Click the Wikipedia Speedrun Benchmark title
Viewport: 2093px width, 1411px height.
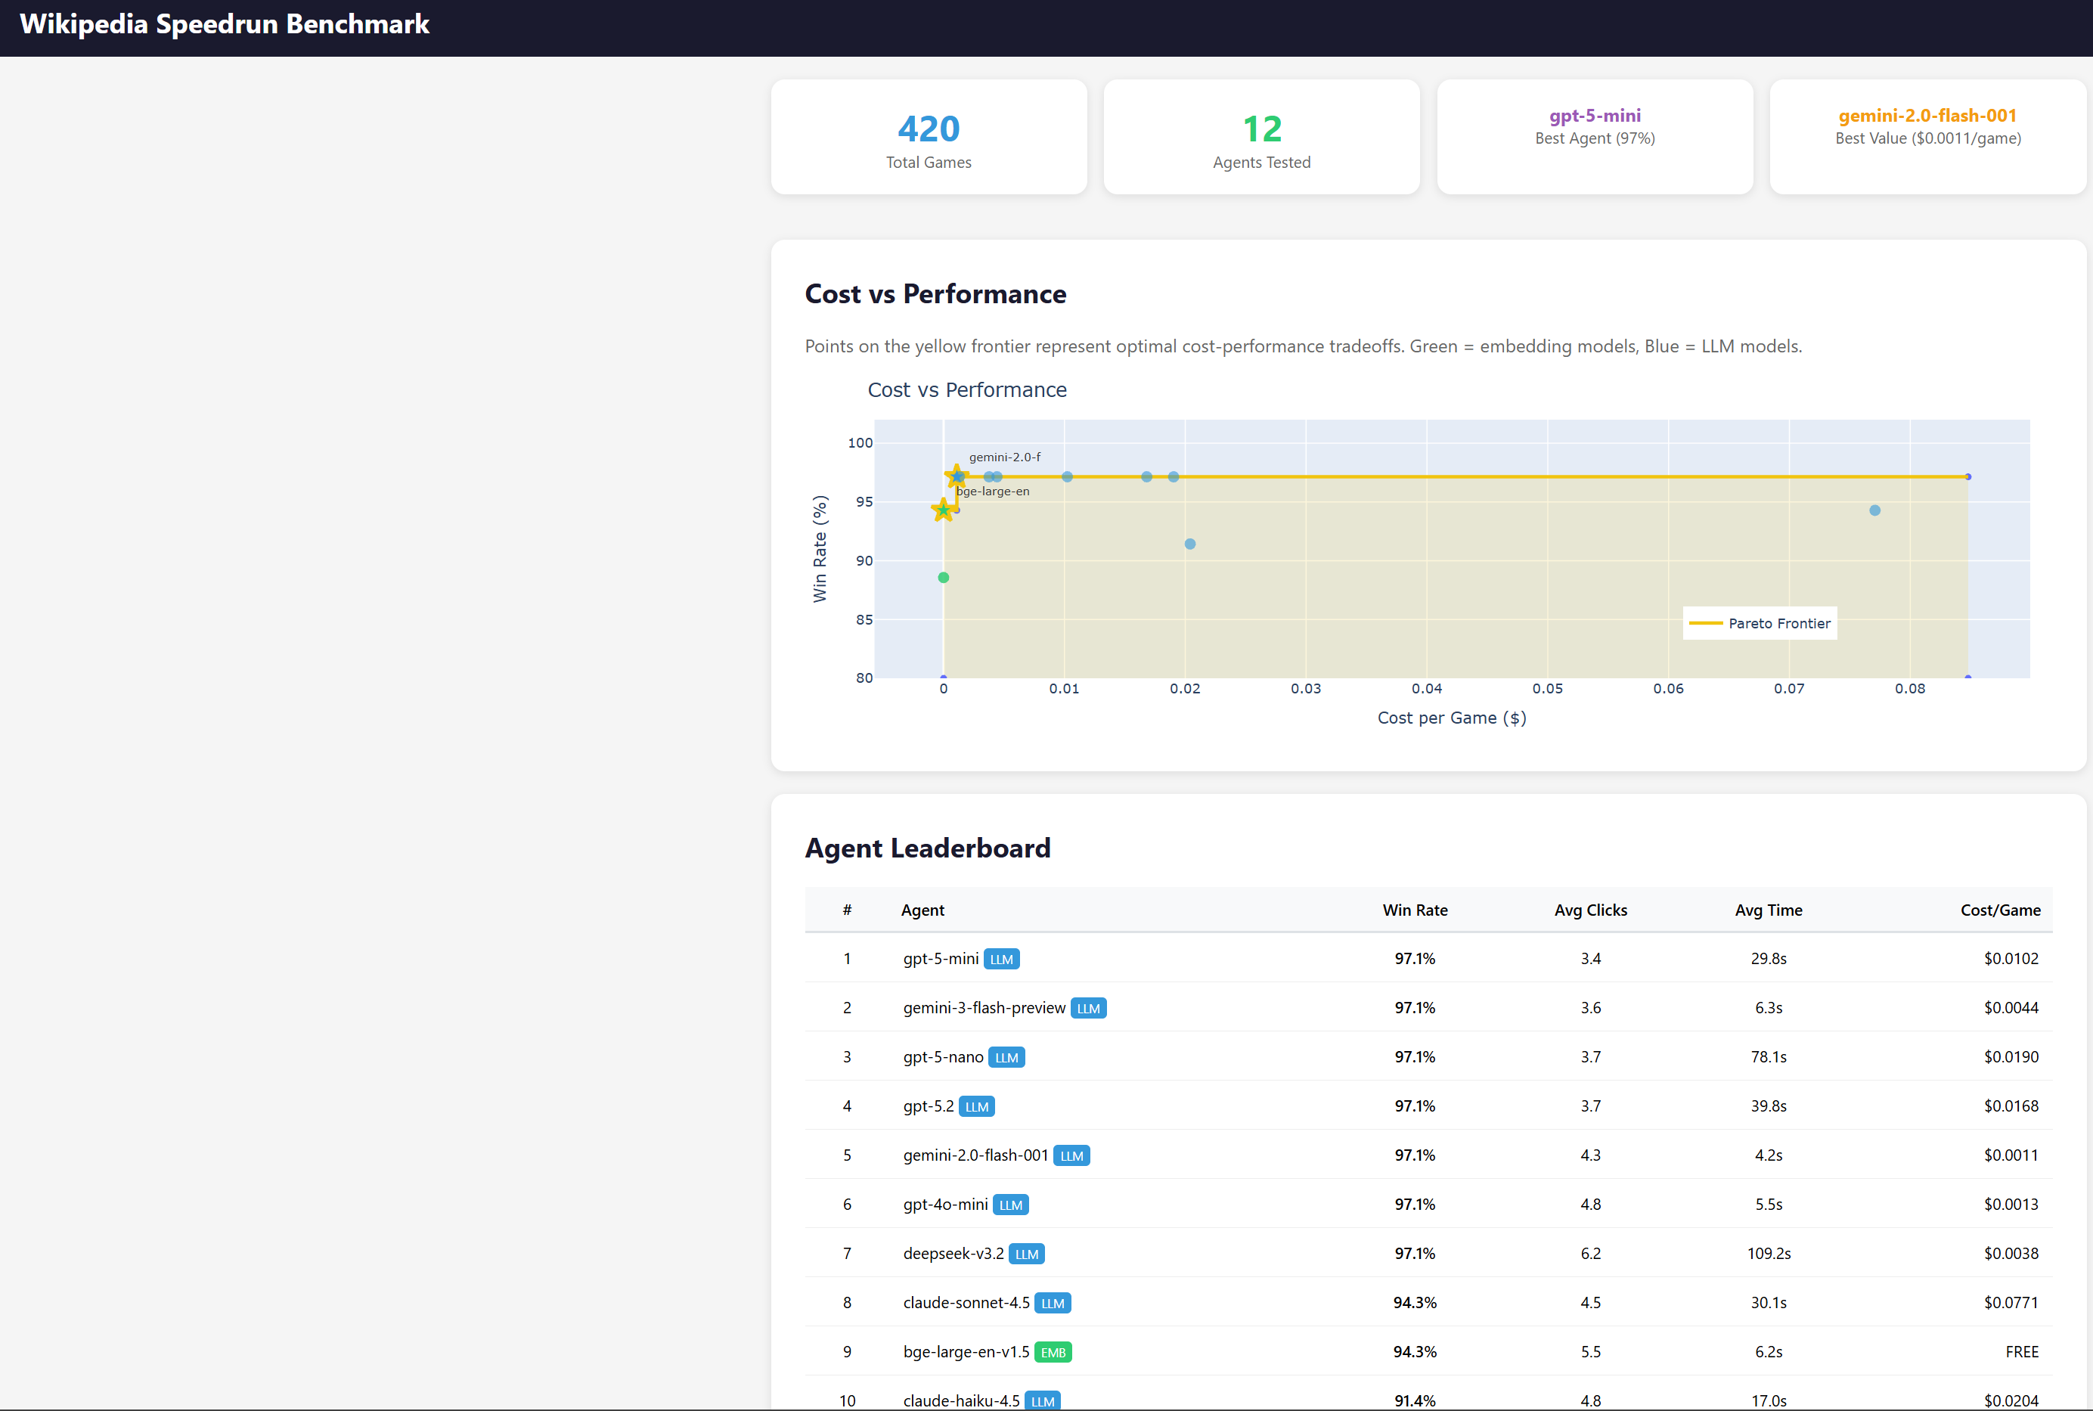pyautogui.click(x=224, y=24)
